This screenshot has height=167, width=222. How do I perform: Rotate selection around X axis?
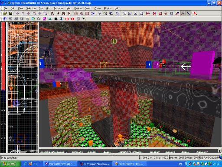pyautogui.click(x=23, y=13)
